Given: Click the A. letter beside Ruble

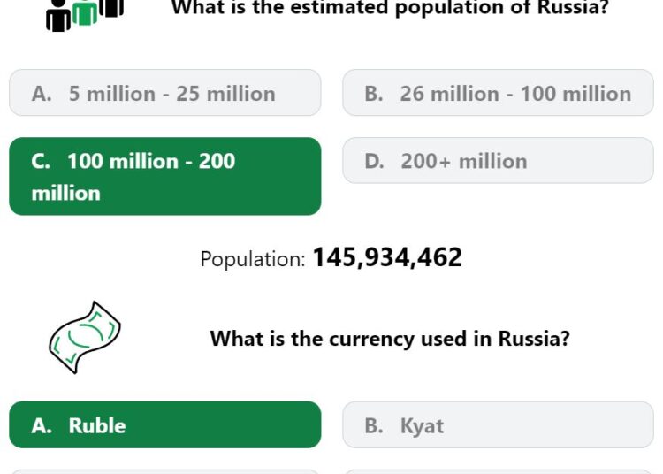Looking at the screenshot, I should pos(42,425).
